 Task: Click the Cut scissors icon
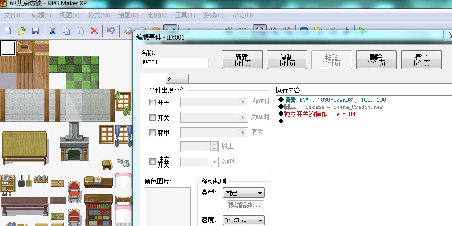coord(53,31)
